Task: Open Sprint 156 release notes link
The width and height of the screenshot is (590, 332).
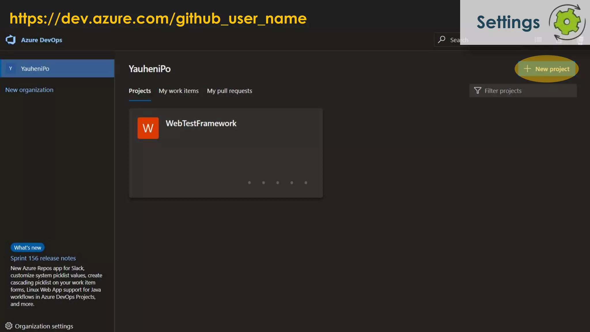Action: [x=43, y=258]
